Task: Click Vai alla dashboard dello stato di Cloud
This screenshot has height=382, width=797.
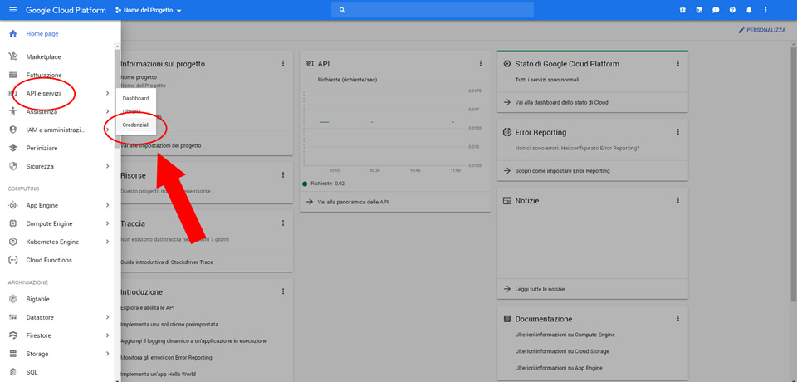Action: pyautogui.click(x=562, y=102)
